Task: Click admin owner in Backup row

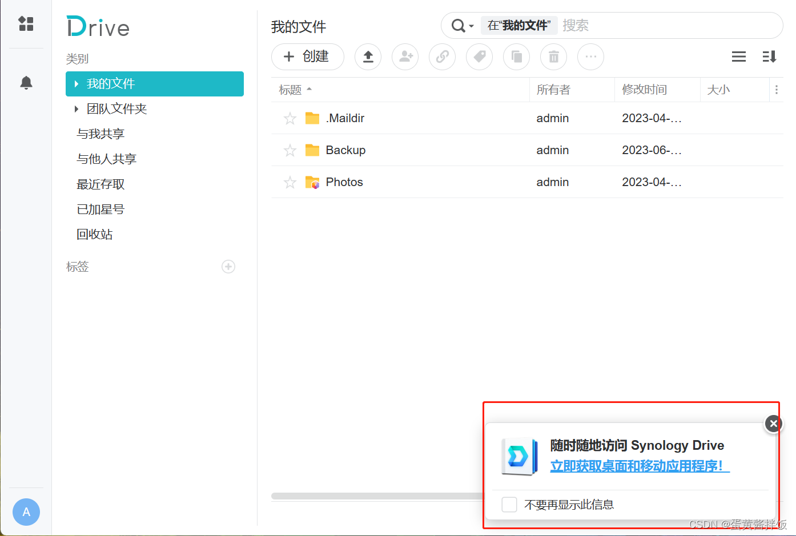Action: coord(553,150)
